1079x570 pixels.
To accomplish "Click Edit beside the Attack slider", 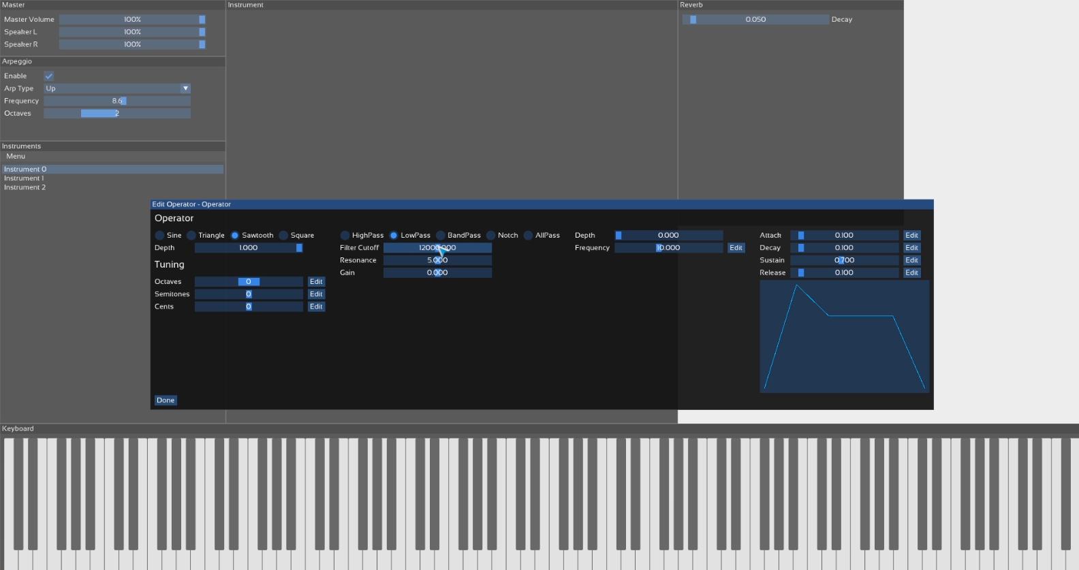I will coord(911,236).
